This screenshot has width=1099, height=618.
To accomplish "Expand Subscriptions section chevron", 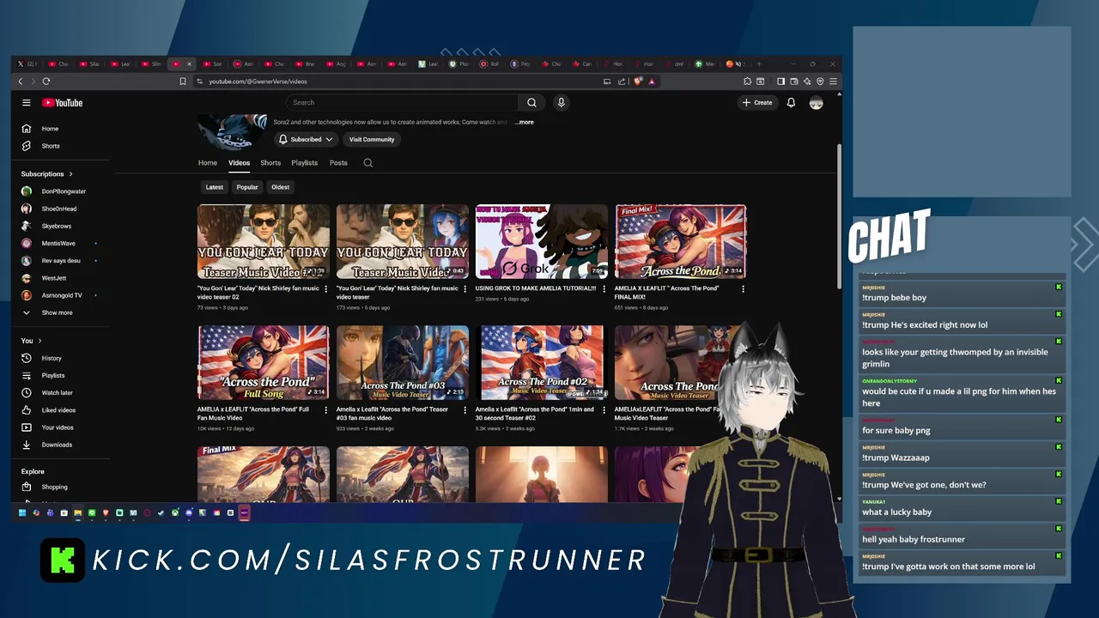I will pos(70,174).
